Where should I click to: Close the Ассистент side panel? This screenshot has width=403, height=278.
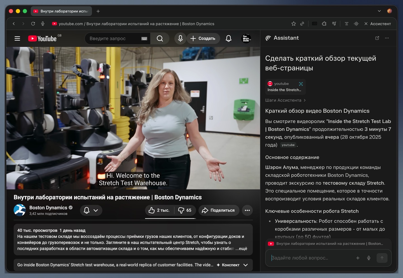[366, 24]
